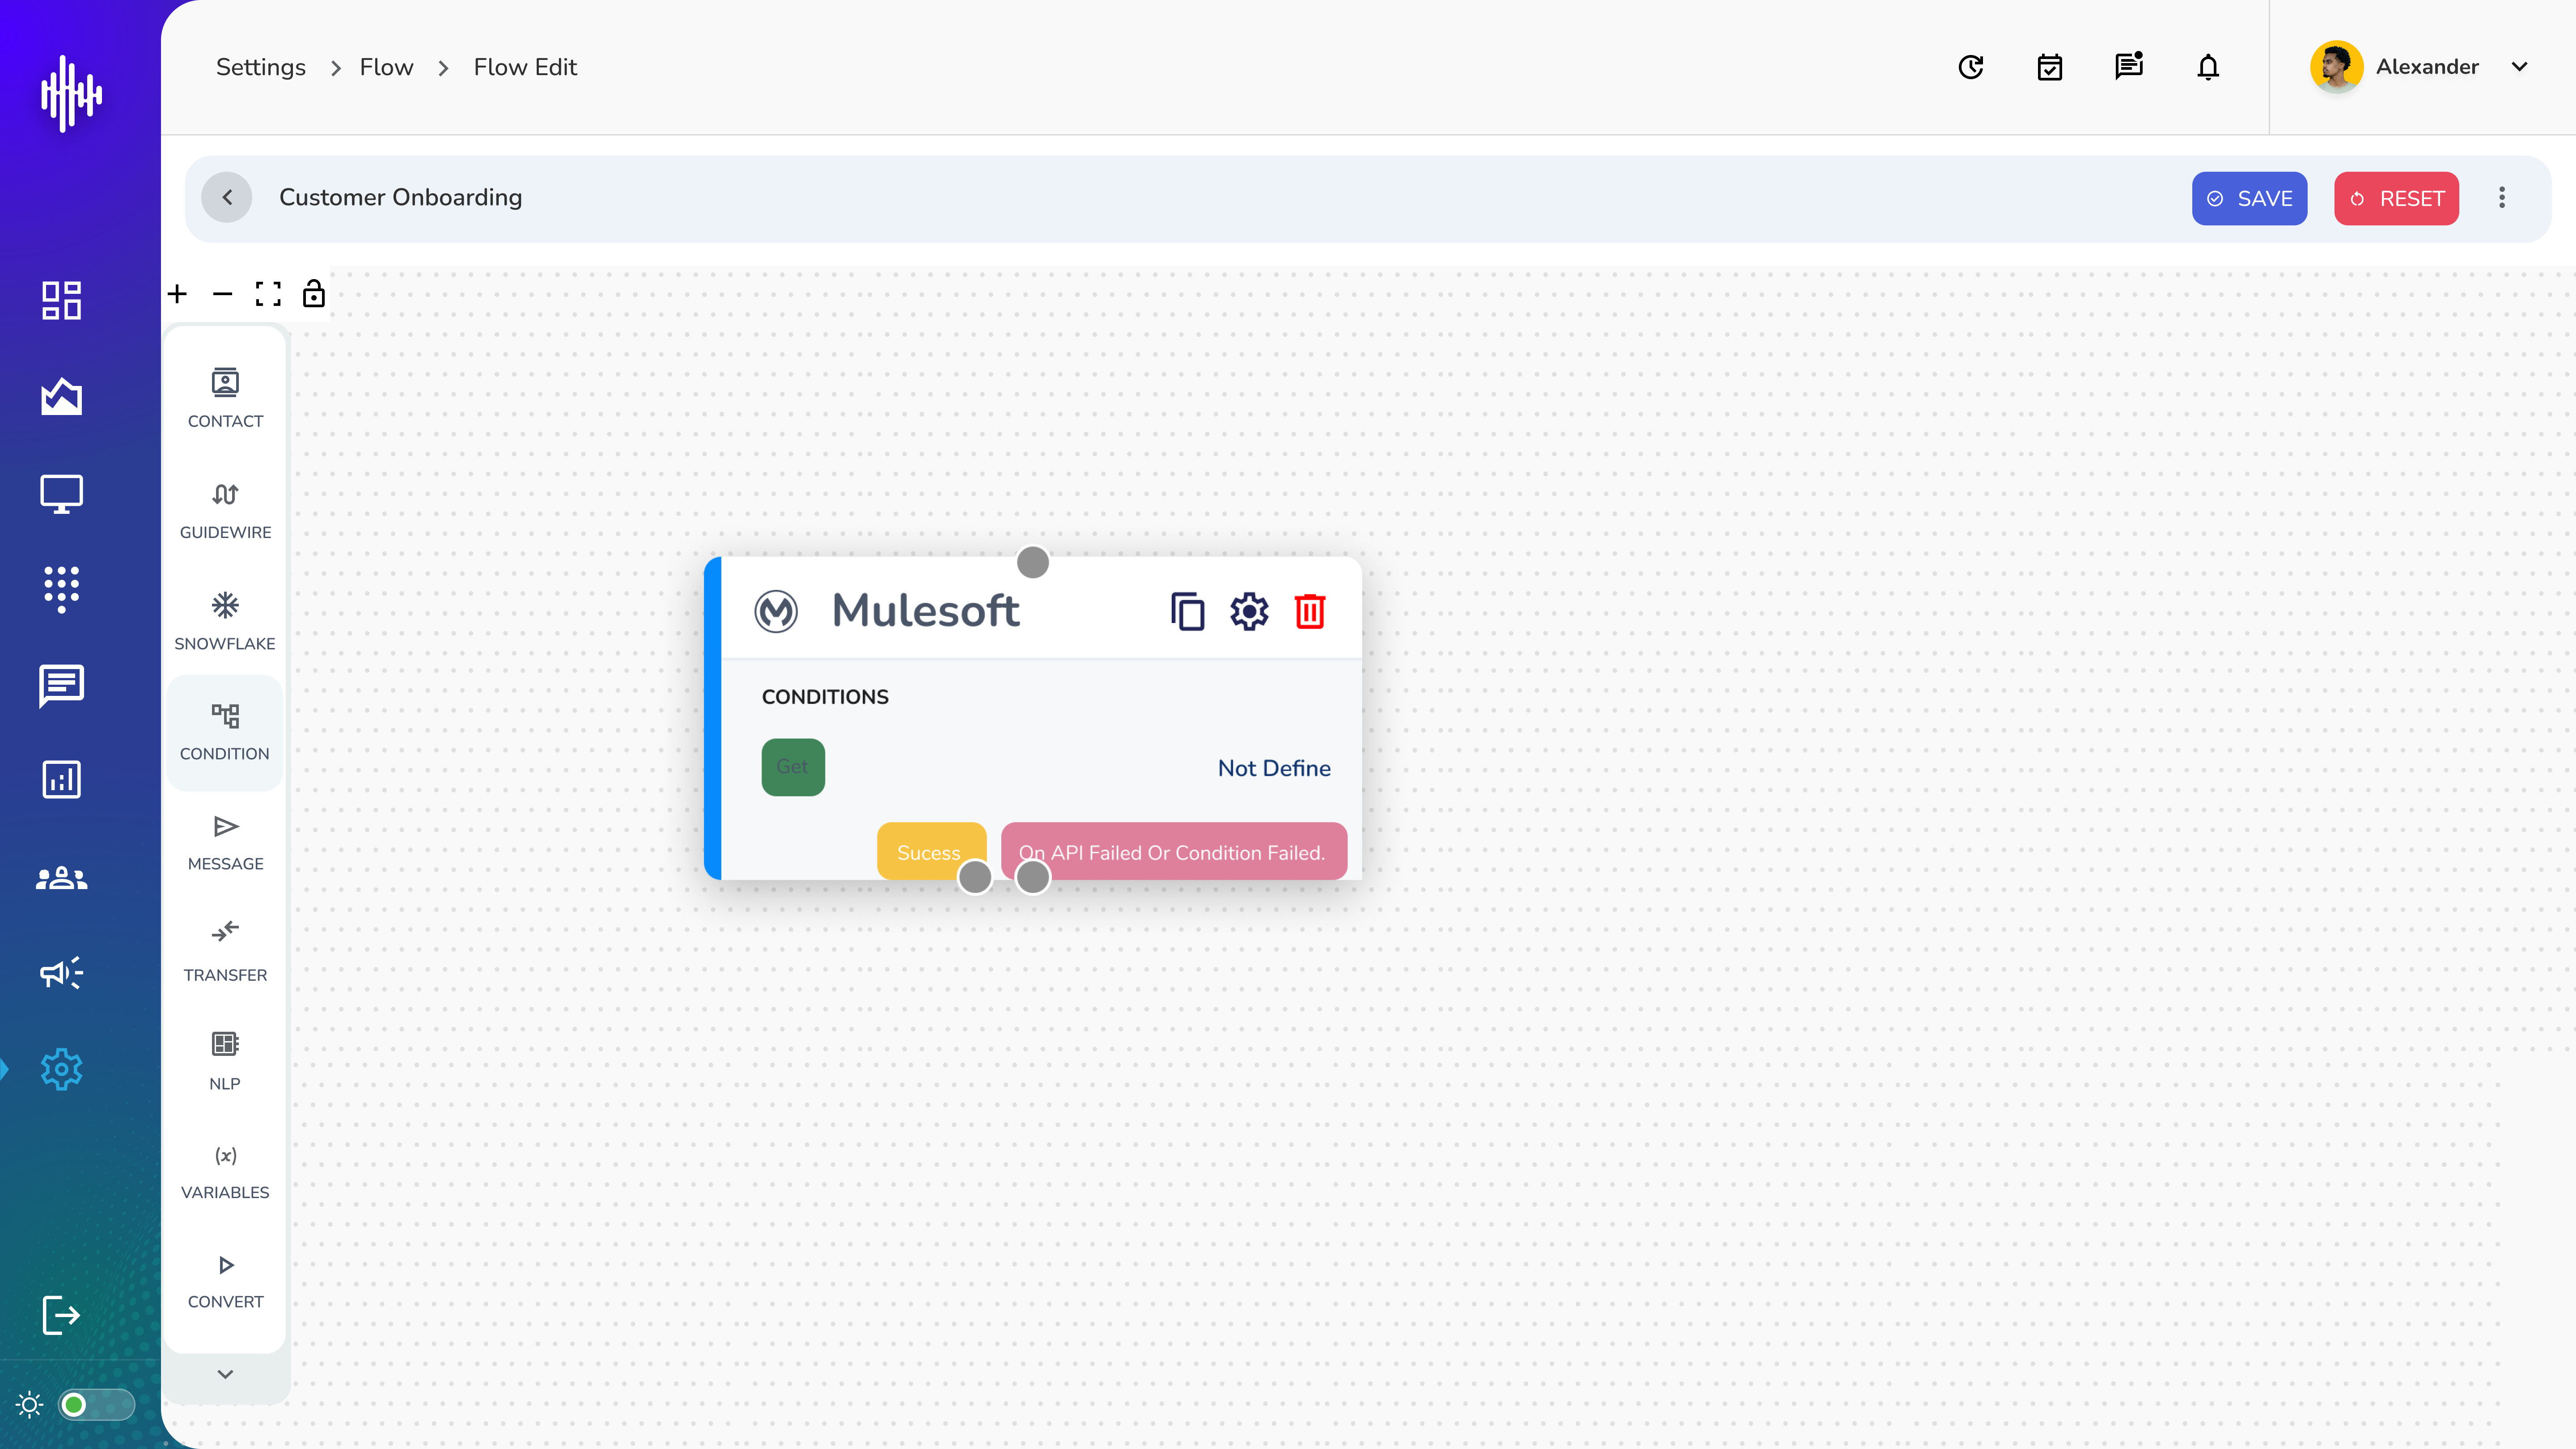This screenshot has width=2576, height=1449.
Task: Click the app waveform logo
Action: pos(71,93)
